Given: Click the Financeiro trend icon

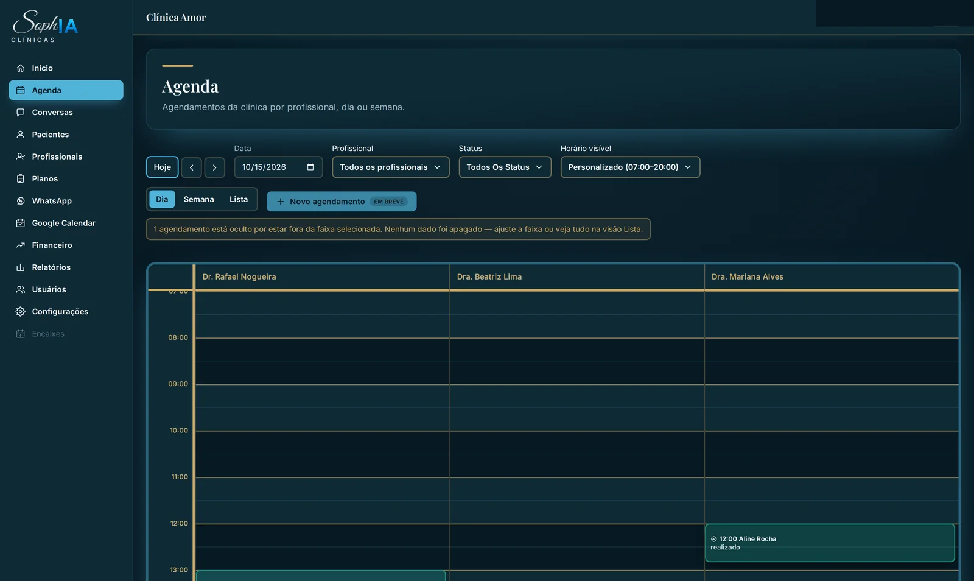Looking at the screenshot, I should pos(21,245).
